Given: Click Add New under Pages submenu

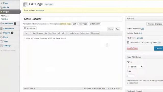Looking at the screenshot, I should click(x=5, y=19).
